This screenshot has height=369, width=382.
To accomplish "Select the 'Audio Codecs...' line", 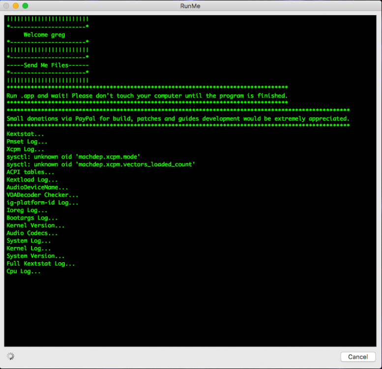I will coord(32,233).
